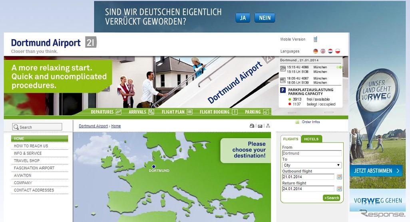This screenshot has width=410, height=222.
Task: Click the Order Infos icon
Action: pyautogui.click(x=297, y=122)
